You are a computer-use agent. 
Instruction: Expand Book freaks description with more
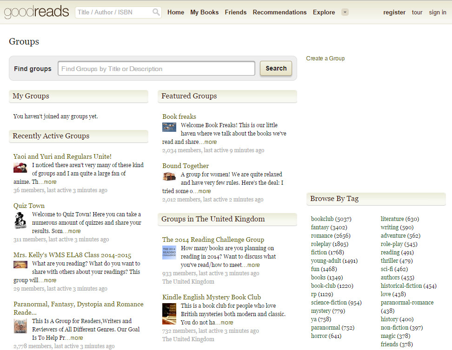(210, 142)
